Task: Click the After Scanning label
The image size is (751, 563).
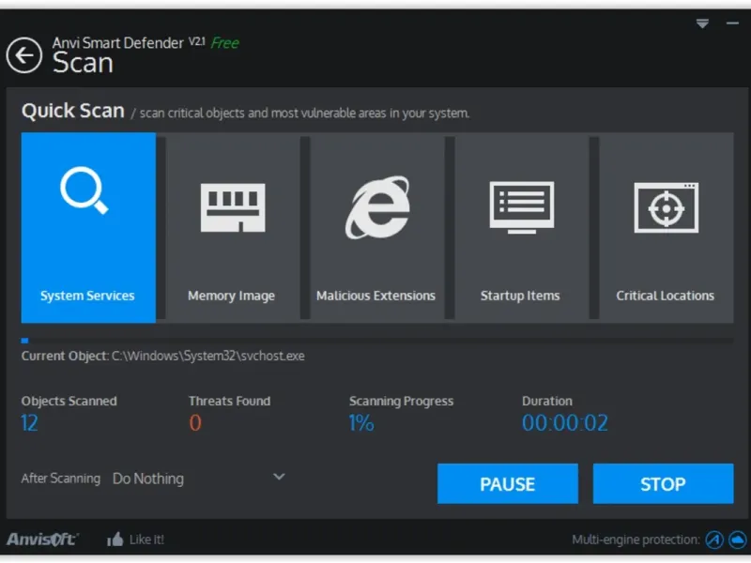Action: (61, 479)
